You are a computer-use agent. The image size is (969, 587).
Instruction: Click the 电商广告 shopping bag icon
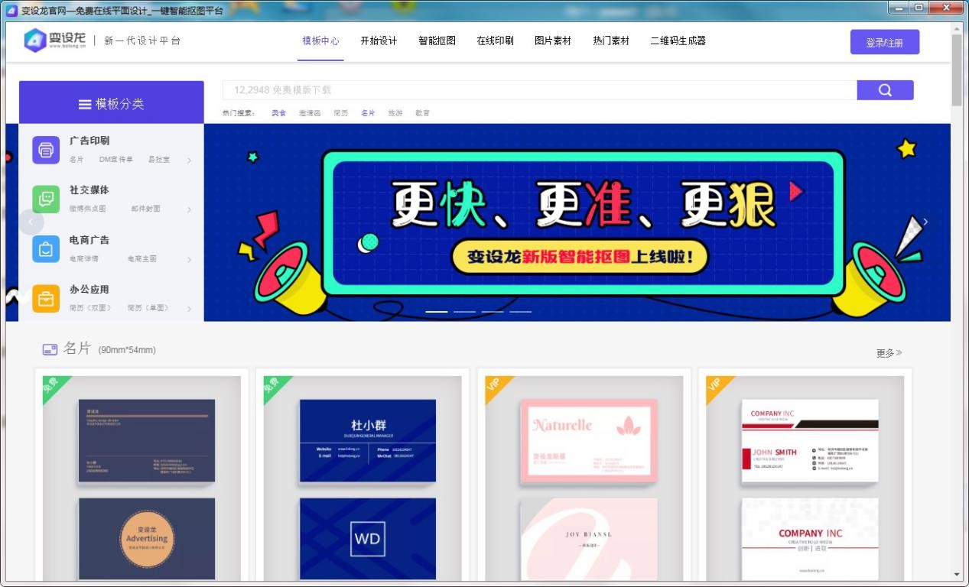pos(46,249)
